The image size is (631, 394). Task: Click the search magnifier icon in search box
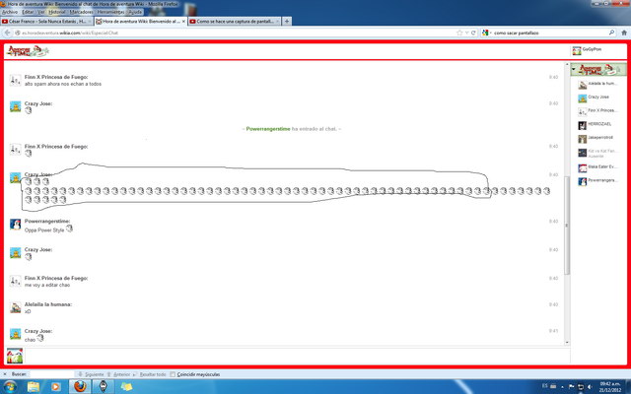click(611, 33)
